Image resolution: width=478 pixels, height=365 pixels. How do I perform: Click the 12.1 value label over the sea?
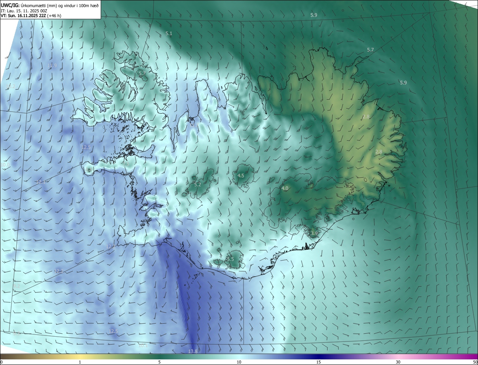[41, 182]
